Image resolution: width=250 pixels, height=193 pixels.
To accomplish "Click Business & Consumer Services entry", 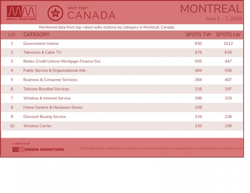I will [x=50, y=80].
